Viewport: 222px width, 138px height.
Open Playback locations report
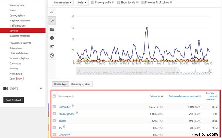pos(20,21)
